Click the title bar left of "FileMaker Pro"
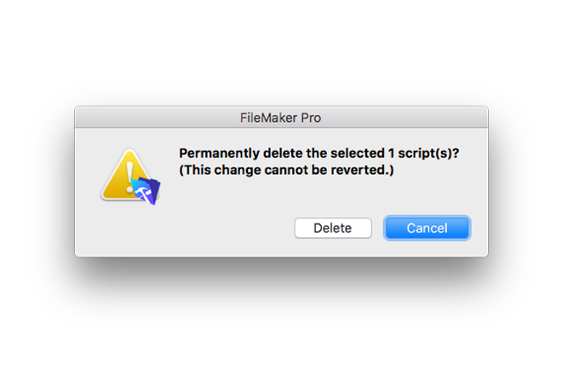This screenshot has width=562, height=375. [x=153, y=117]
